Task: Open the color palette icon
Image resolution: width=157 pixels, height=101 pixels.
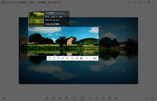Action: coord(77,58)
